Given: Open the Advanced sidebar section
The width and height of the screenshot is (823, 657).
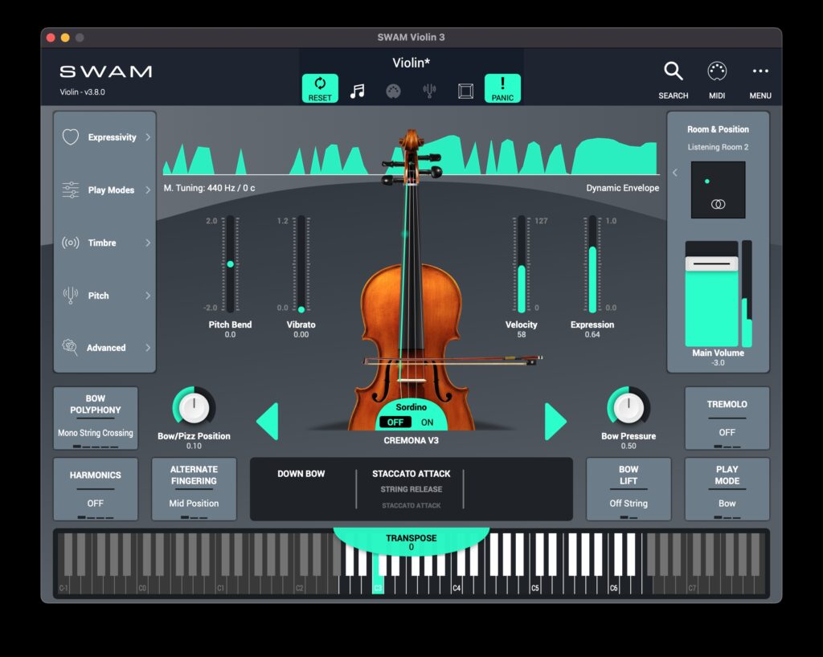Looking at the screenshot, I should point(104,348).
